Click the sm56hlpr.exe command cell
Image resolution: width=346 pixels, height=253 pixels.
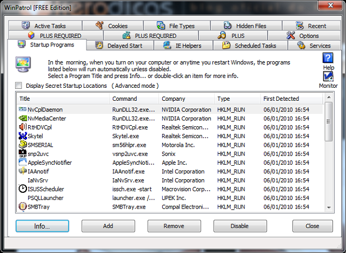click(x=129, y=145)
